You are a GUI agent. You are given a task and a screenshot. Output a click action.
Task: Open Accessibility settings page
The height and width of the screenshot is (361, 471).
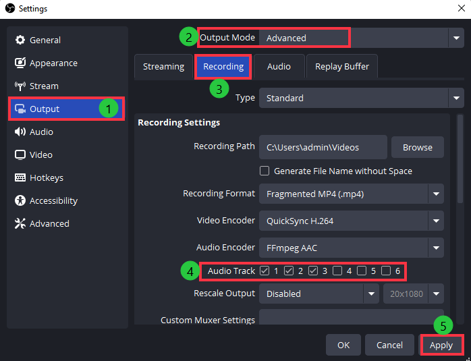[67, 200]
